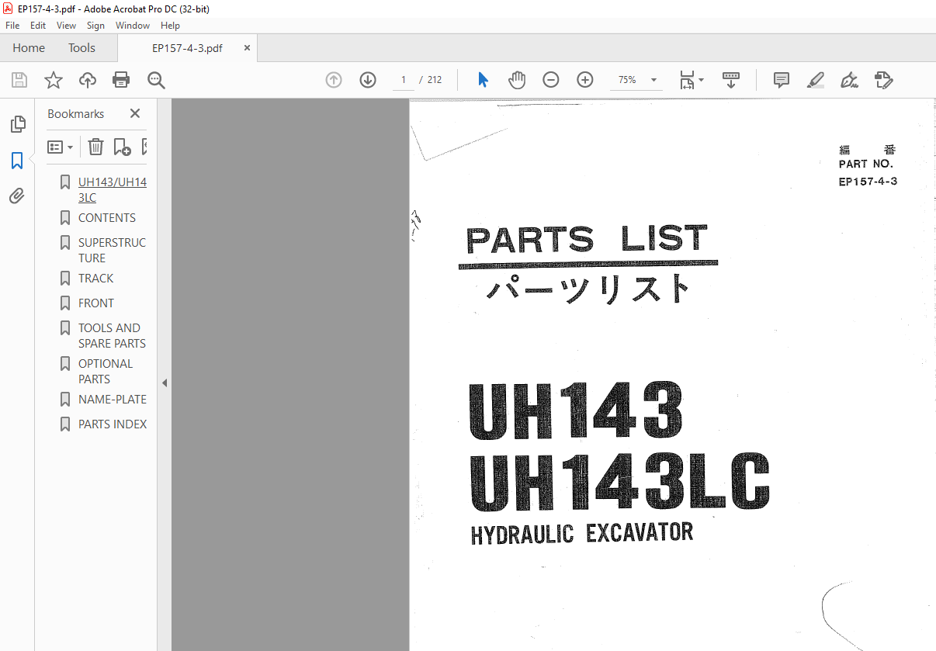Close the EP157-4-3.pdf tab

pyautogui.click(x=247, y=48)
